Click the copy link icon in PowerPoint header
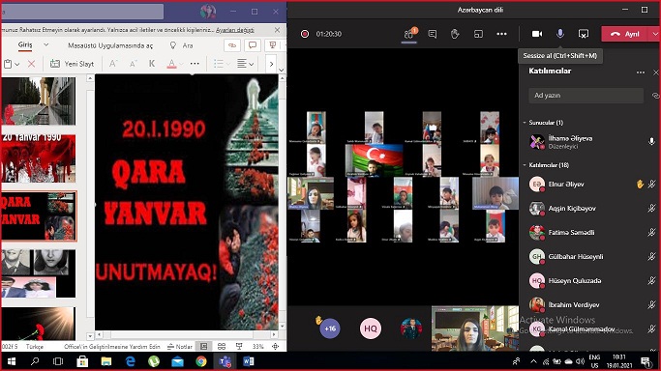This screenshot has width=661, height=371. (232, 45)
